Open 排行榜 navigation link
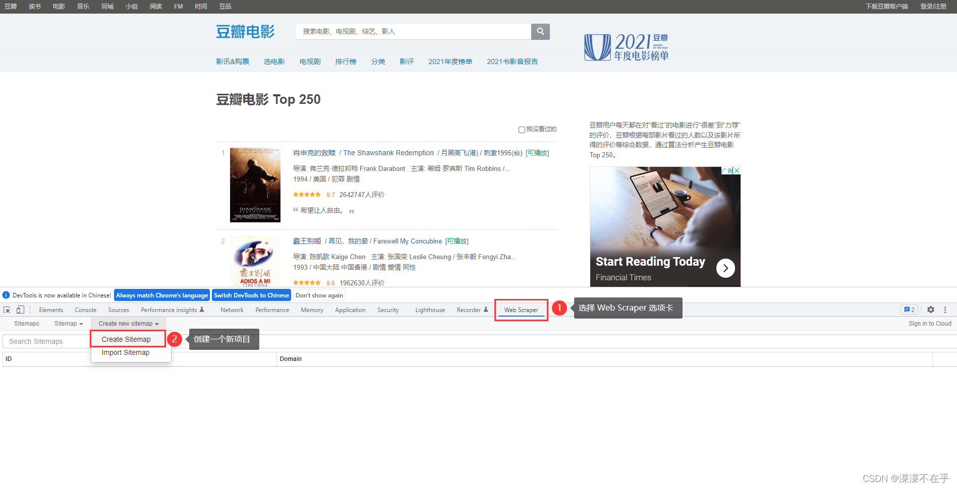This screenshot has height=488, width=957. coord(346,62)
